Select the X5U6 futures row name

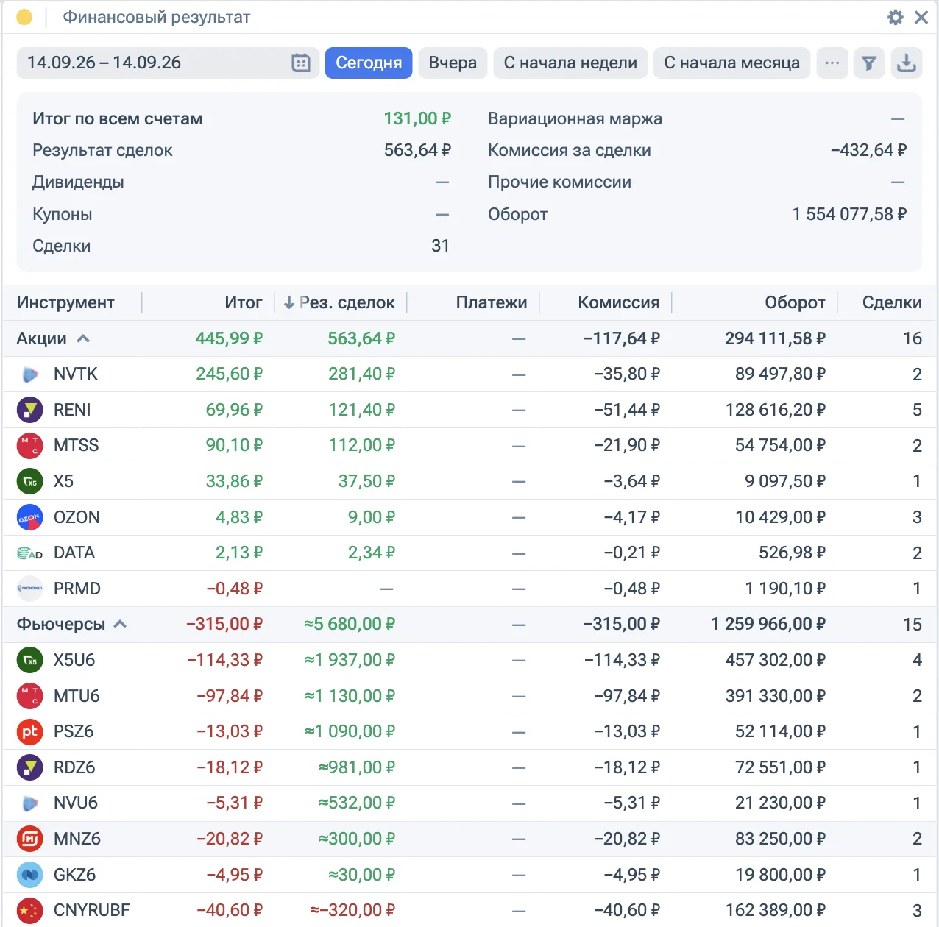(x=74, y=660)
